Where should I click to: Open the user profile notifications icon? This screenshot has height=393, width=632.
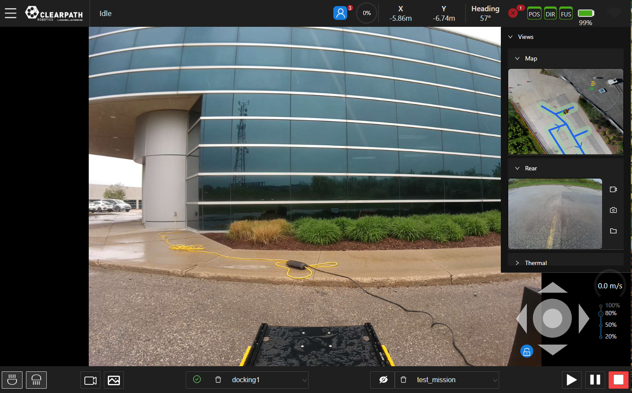pos(340,13)
